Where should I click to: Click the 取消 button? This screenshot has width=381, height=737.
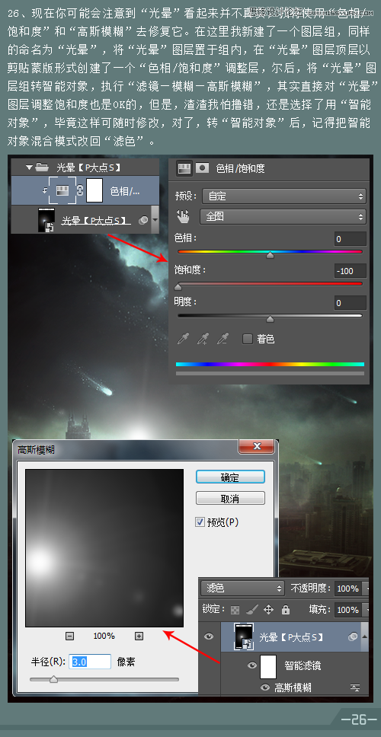click(230, 498)
